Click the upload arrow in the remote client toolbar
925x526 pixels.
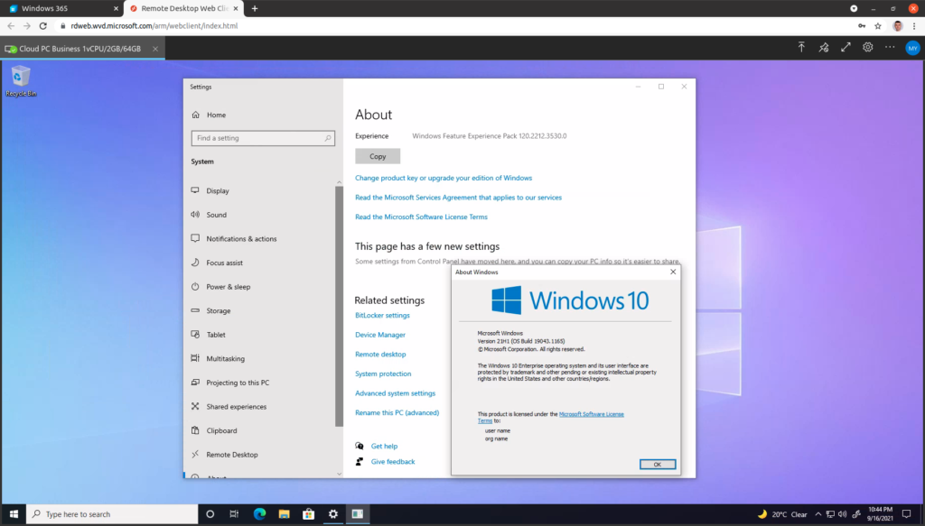(801, 47)
